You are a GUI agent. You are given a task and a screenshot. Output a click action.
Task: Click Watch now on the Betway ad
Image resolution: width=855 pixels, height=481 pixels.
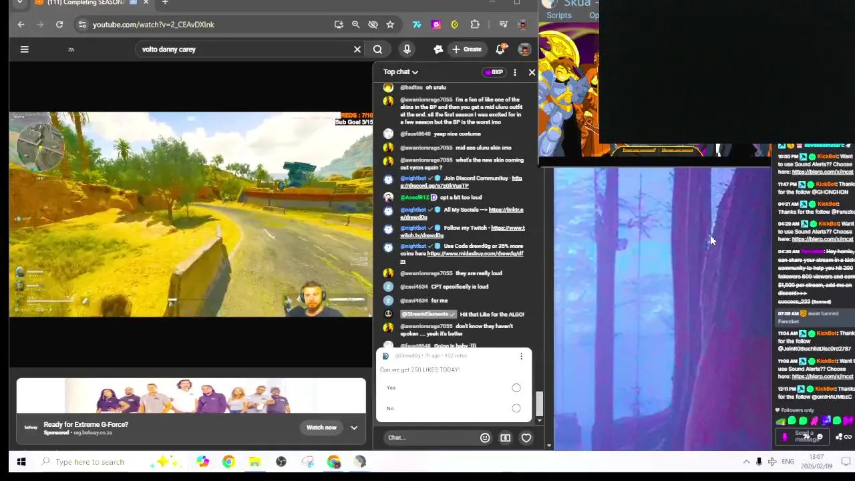pos(321,428)
